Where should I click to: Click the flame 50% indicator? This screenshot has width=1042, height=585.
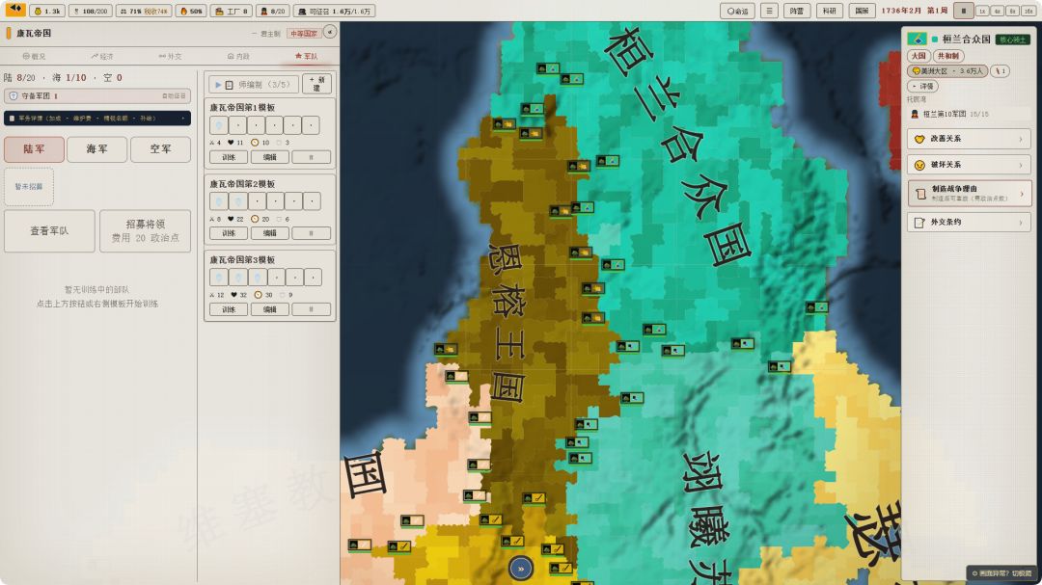pyautogui.click(x=191, y=11)
